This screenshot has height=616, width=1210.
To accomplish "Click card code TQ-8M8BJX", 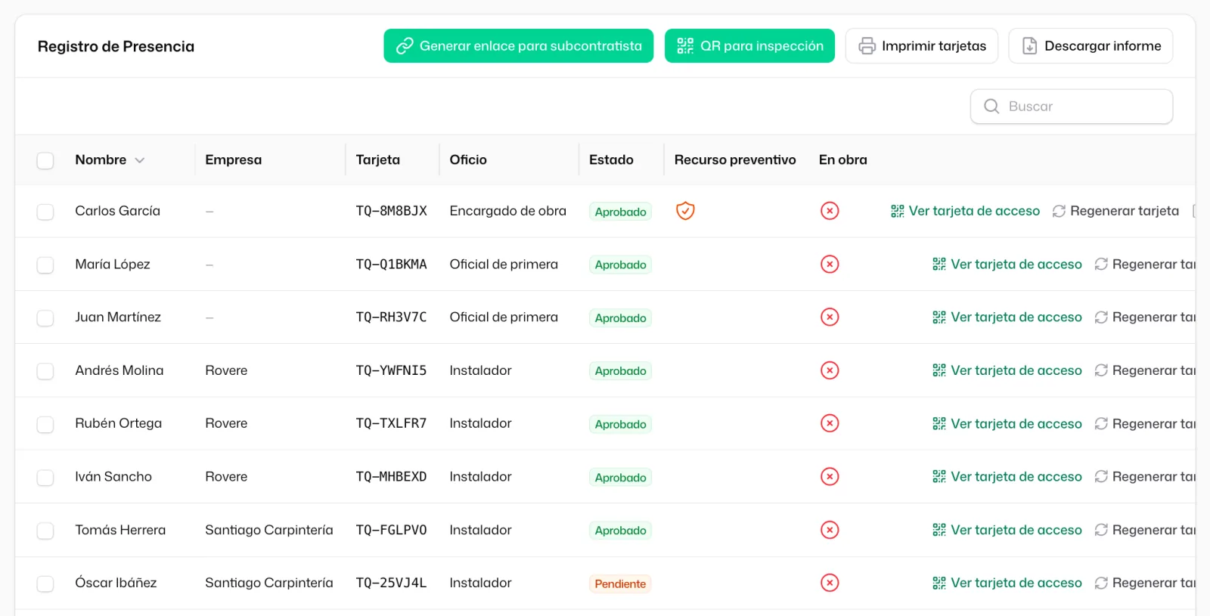I will pyautogui.click(x=391, y=211).
